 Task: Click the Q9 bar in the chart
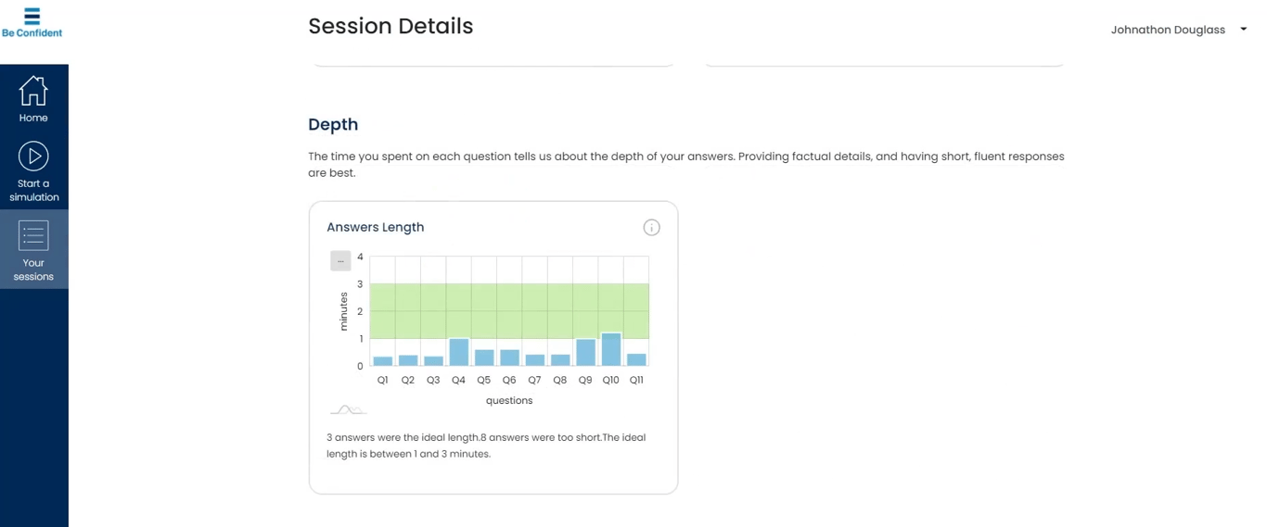(x=585, y=352)
